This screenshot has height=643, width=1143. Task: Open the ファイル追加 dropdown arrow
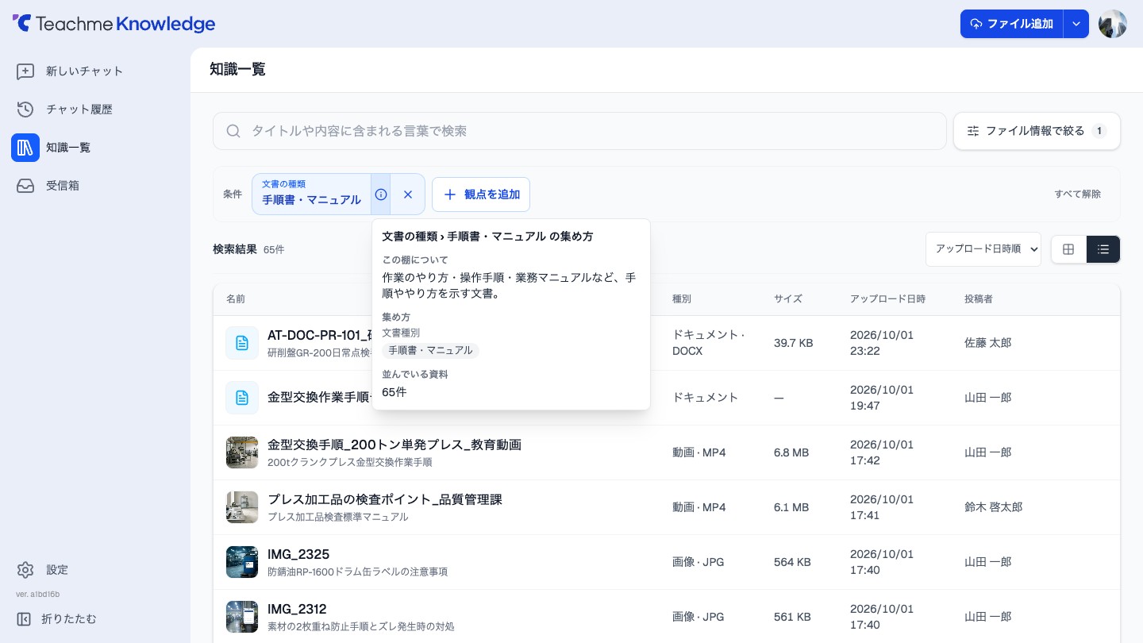pyautogui.click(x=1076, y=24)
